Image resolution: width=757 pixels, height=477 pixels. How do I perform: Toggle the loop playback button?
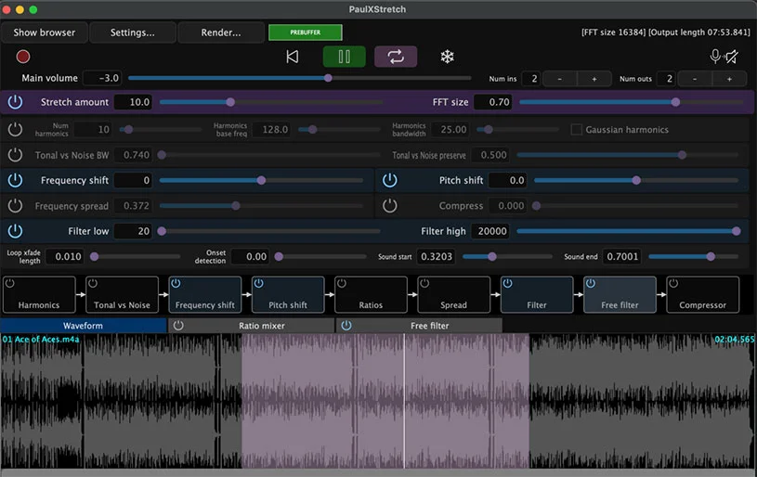pos(396,57)
